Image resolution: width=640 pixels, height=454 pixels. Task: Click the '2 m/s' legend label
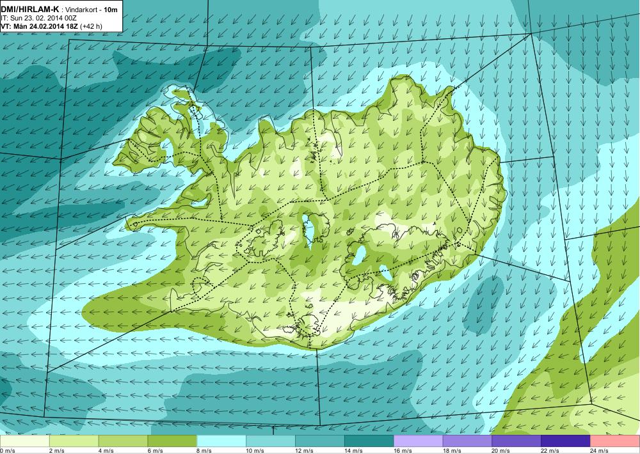click(x=57, y=451)
